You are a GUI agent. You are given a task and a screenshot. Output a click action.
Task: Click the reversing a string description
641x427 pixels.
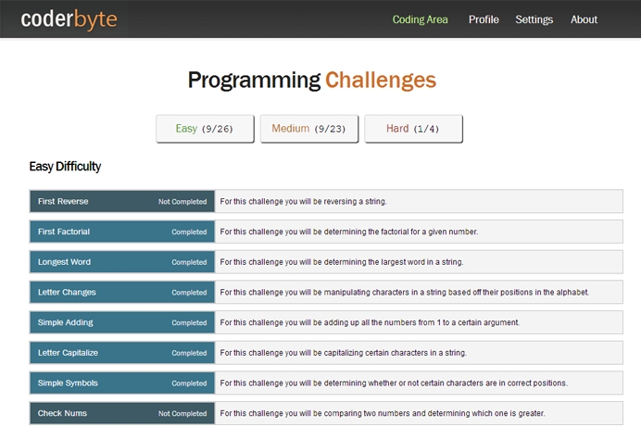click(303, 202)
